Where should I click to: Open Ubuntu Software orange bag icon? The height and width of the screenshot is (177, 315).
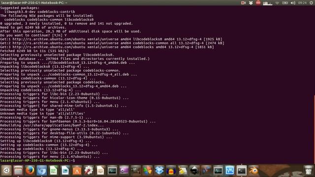click(x=77, y=171)
